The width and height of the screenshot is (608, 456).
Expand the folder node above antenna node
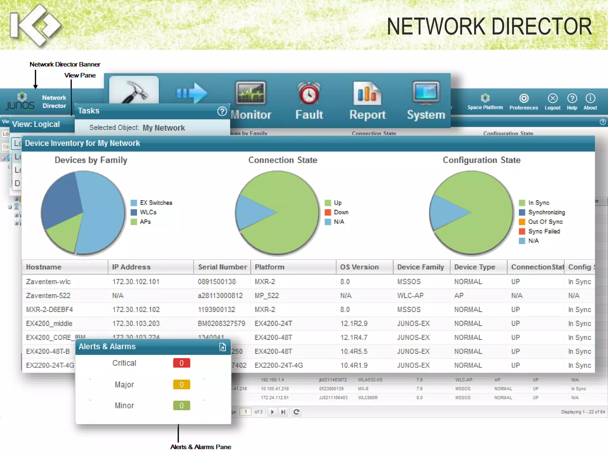point(16,199)
